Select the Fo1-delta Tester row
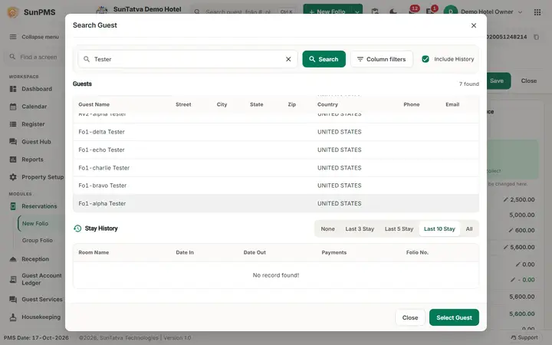Screen dimensions: 552x345 (276, 132)
